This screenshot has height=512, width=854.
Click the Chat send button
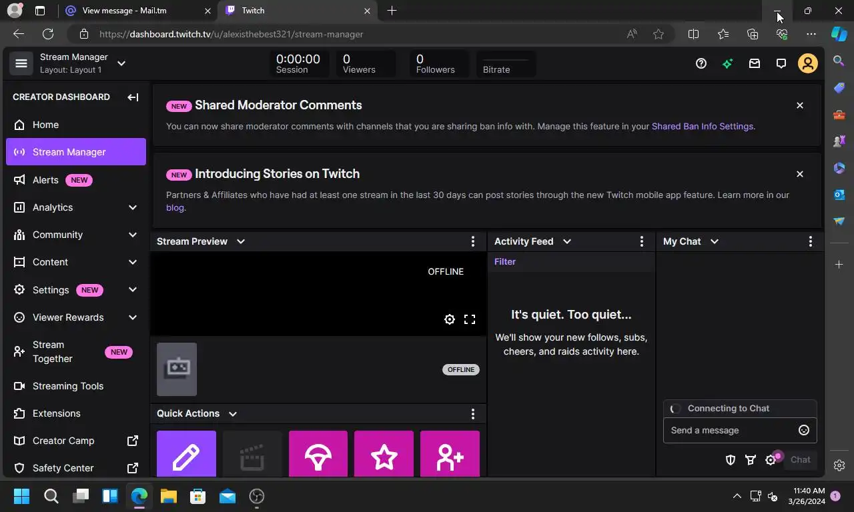pyautogui.click(x=800, y=459)
